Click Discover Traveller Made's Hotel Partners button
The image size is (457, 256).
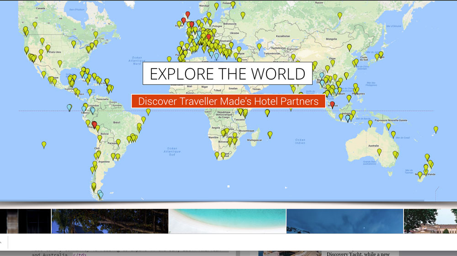click(228, 101)
